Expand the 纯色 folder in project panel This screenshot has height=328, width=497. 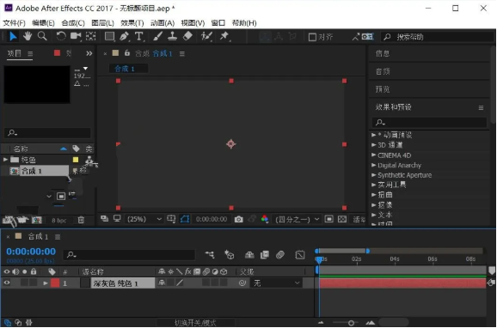click(5, 159)
